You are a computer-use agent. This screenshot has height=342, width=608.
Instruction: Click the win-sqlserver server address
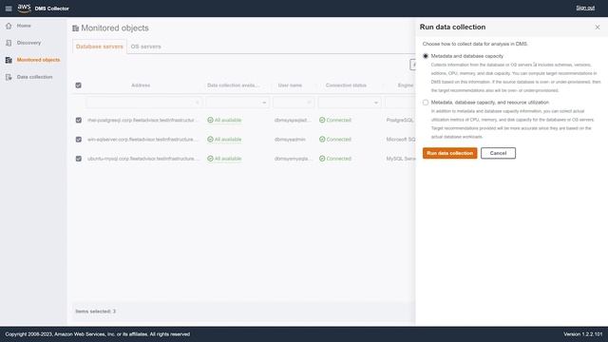pos(142,140)
